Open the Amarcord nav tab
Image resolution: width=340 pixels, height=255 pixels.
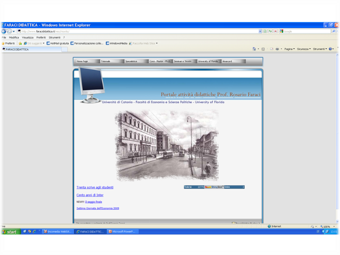(234, 62)
